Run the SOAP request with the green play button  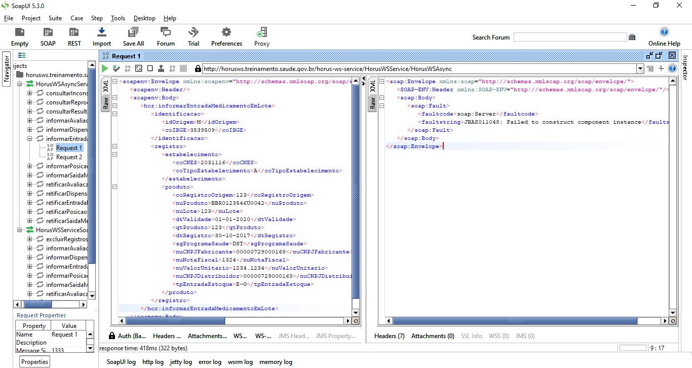click(104, 67)
